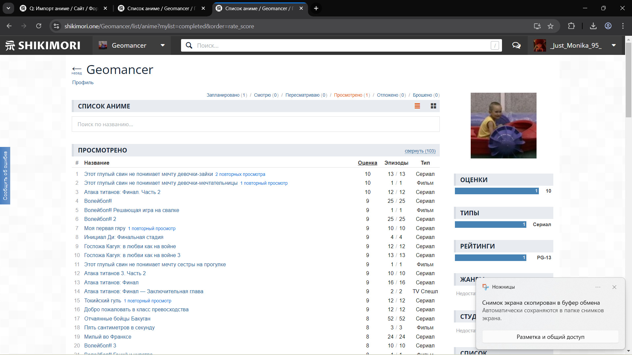Image resolution: width=632 pixels, height=355 pixels.
Task: Select the Запланировано list filter
Action: click(223, 95)
